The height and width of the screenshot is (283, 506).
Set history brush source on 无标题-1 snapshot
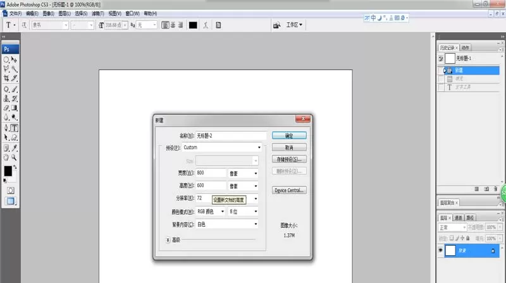[441, 59]
